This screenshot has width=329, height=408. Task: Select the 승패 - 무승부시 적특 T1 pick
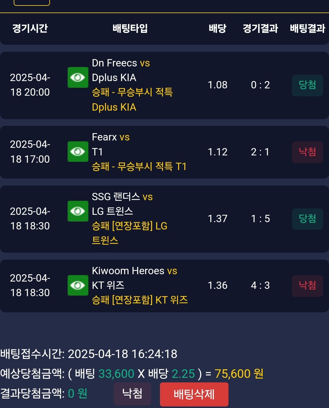click(x=139, y=166)
